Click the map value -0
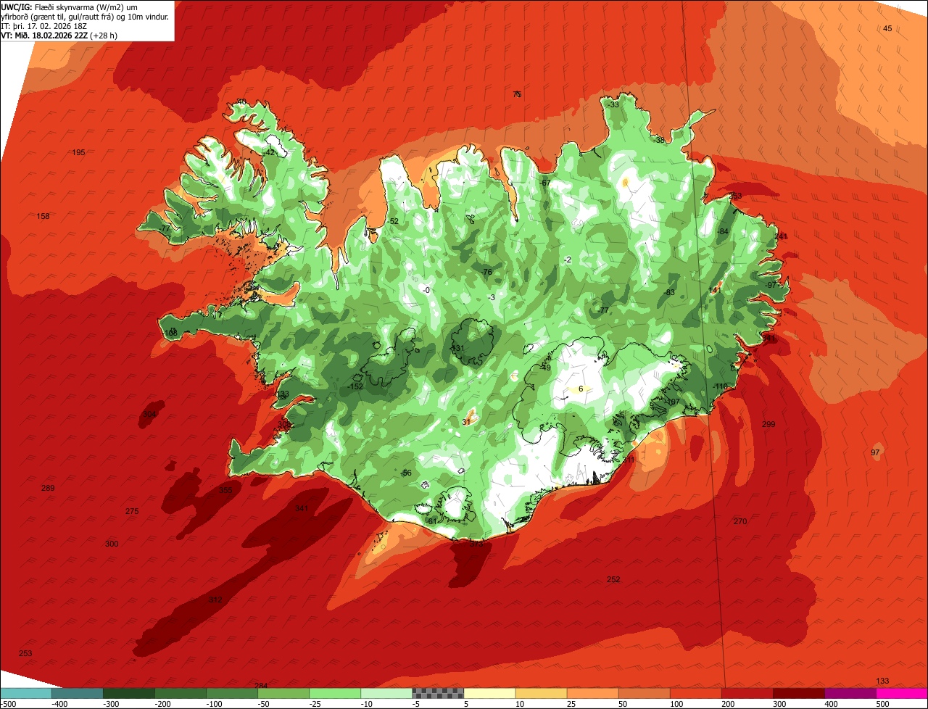 pyautogui.click(x=426, y=290)
